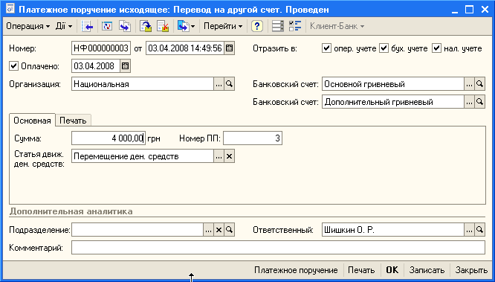Click ellipsis select button for Организация
The width and height of the screenshot is (495, 282).
219,84
